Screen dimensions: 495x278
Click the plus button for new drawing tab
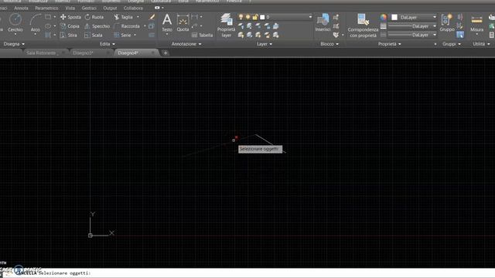(166, 53)
